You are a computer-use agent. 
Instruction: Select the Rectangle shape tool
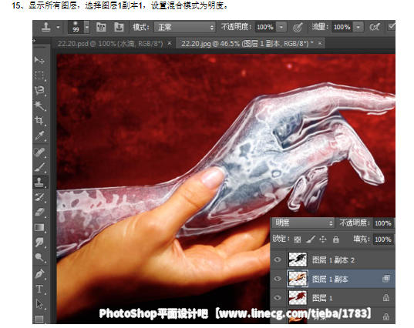39,319
